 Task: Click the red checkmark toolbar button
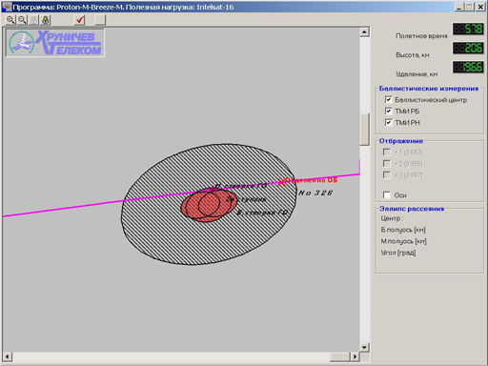pos(79,20)
